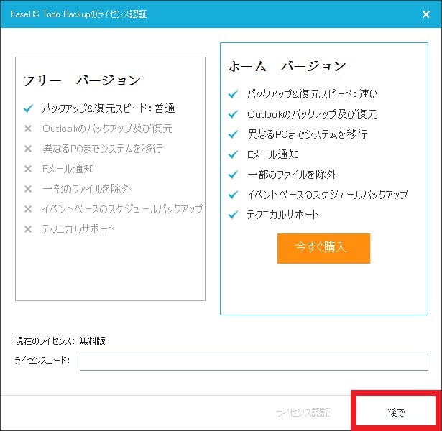Click the ホーム バージョン heading
Viewport: 442px width, 431px height.
pos(287,66)
